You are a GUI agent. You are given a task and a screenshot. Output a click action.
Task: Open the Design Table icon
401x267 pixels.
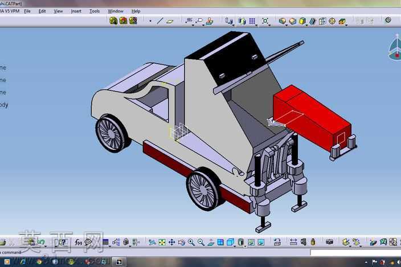(106, 242)
